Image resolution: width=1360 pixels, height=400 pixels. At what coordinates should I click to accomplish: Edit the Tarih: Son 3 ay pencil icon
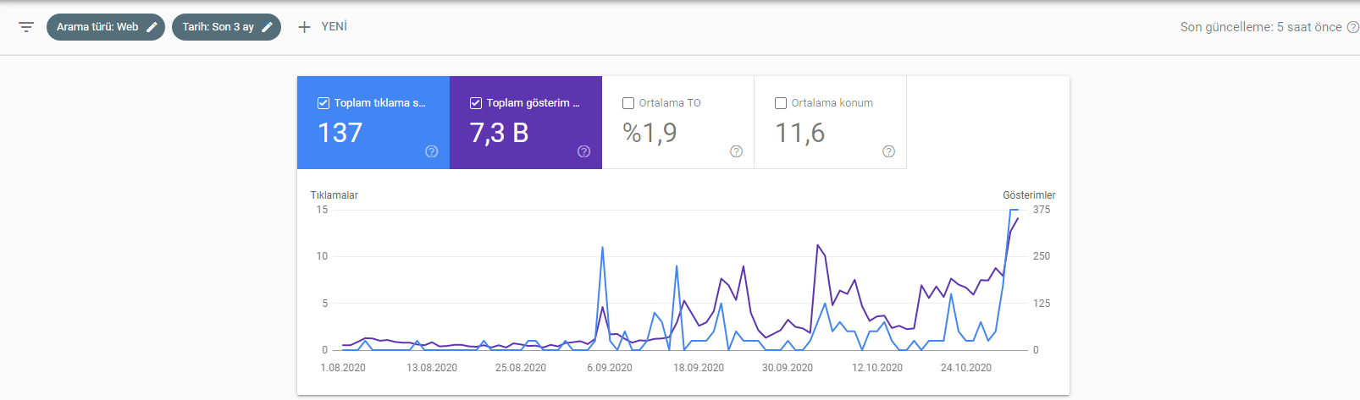coord(267,27)
